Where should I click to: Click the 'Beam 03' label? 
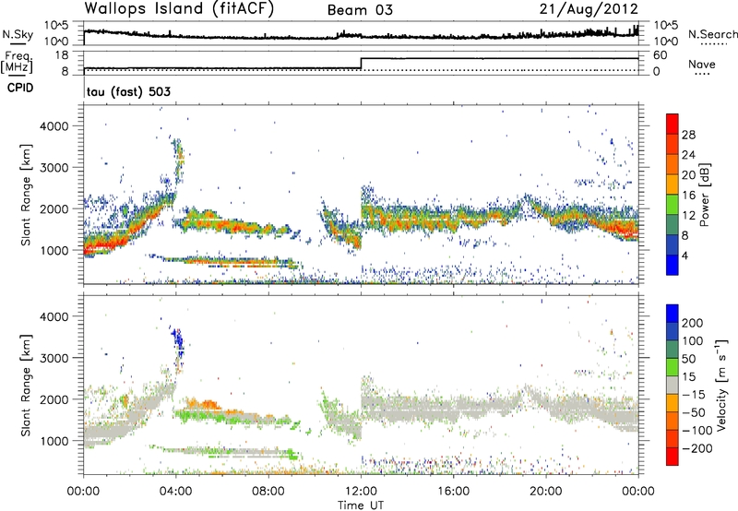(x=360, y=10)
